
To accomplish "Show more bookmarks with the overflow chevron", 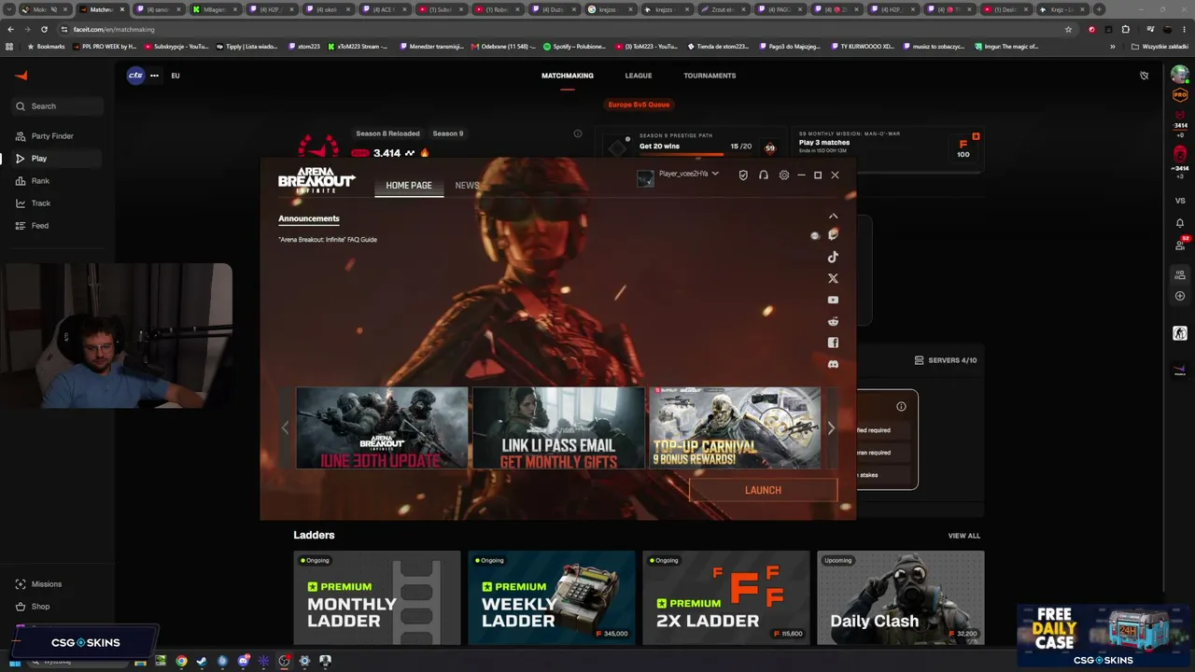I will point(1112,46).
